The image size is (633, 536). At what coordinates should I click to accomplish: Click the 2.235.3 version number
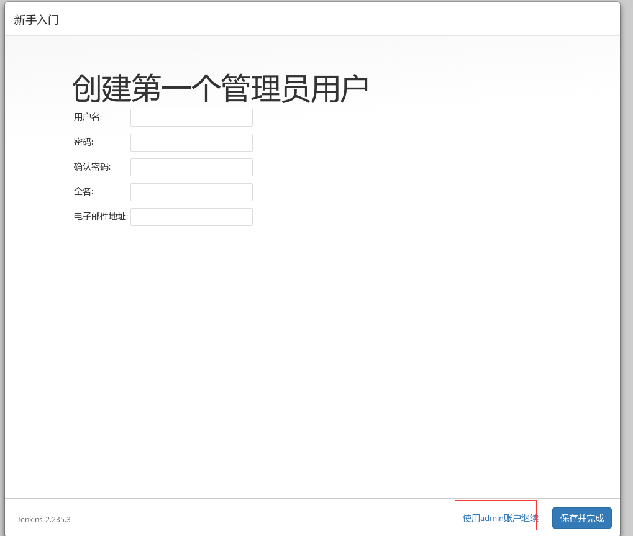click(58, 519)
